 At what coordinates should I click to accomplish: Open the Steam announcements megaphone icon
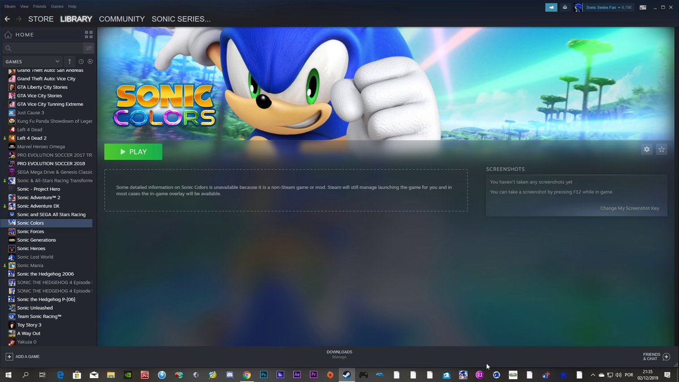coord(551,7)
